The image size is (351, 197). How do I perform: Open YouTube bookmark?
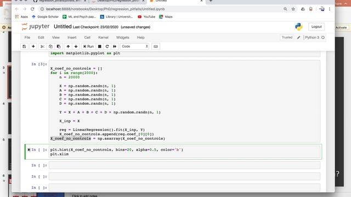[146, 17]
